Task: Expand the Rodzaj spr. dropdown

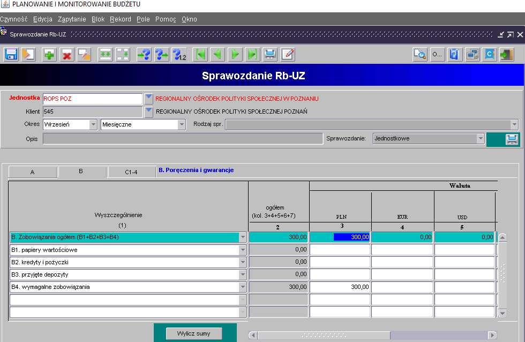Action: click(514, 125)
